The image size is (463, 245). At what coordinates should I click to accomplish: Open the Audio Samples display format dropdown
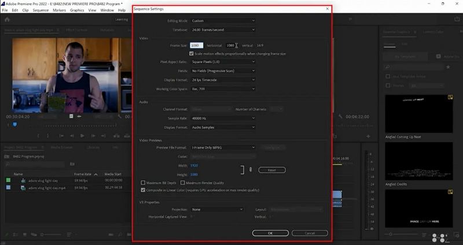pyautogui.click(x=223, y=127)
